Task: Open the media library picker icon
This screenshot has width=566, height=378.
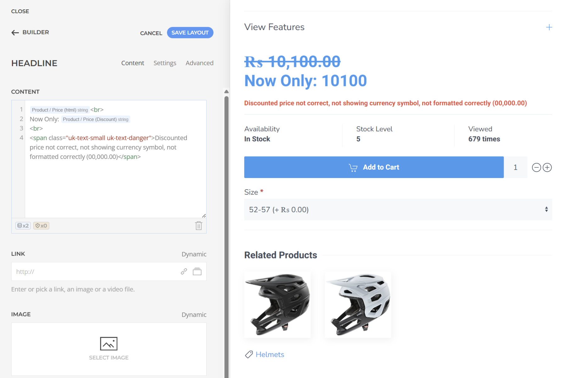Action: 197,272
